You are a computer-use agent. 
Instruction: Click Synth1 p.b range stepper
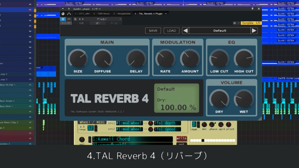point(96,128)
